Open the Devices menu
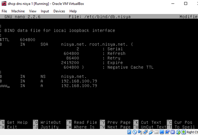 pos(59,11)
